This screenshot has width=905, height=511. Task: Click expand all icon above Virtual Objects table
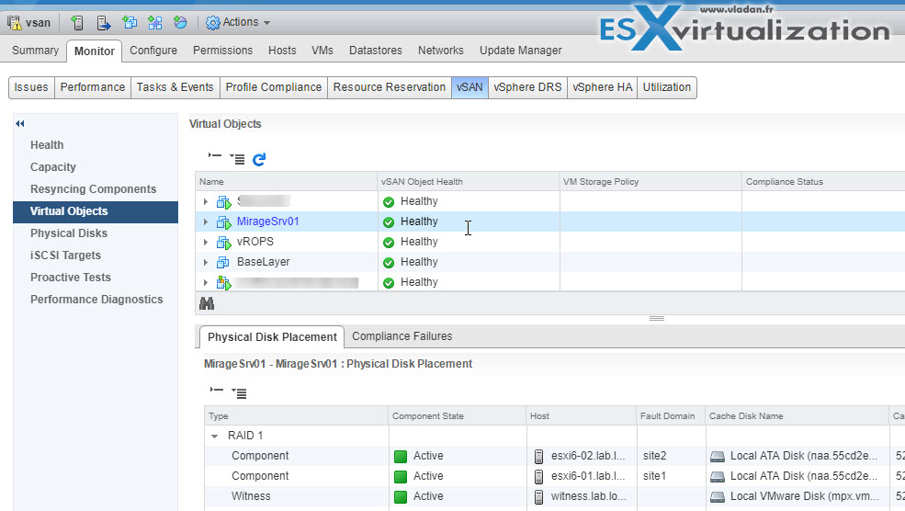point(237,159)
